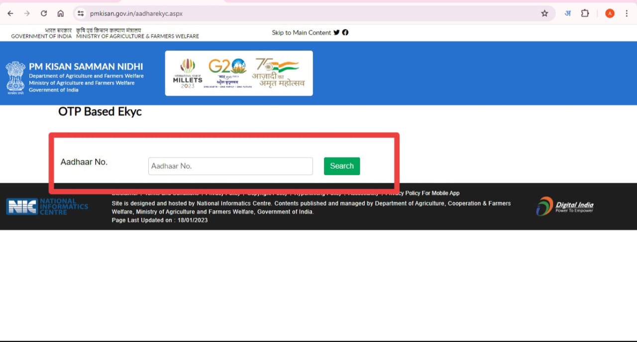Open the Twitter icon link

click(337, 32)
